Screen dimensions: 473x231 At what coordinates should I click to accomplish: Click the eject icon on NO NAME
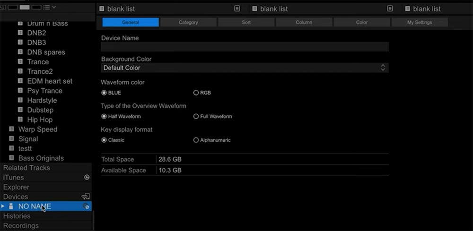[86, 206]
